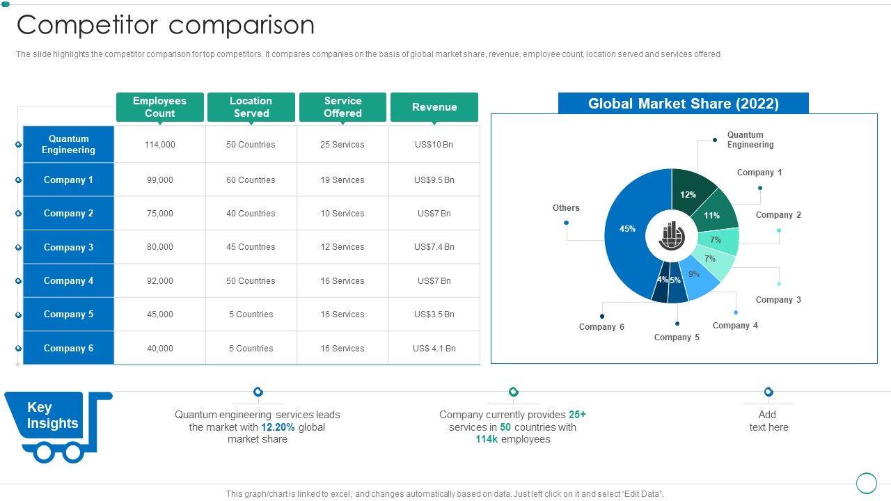This screenshot has height=501, width=891.
Task: Select the Location Served column header
Action: coord(251,107)
